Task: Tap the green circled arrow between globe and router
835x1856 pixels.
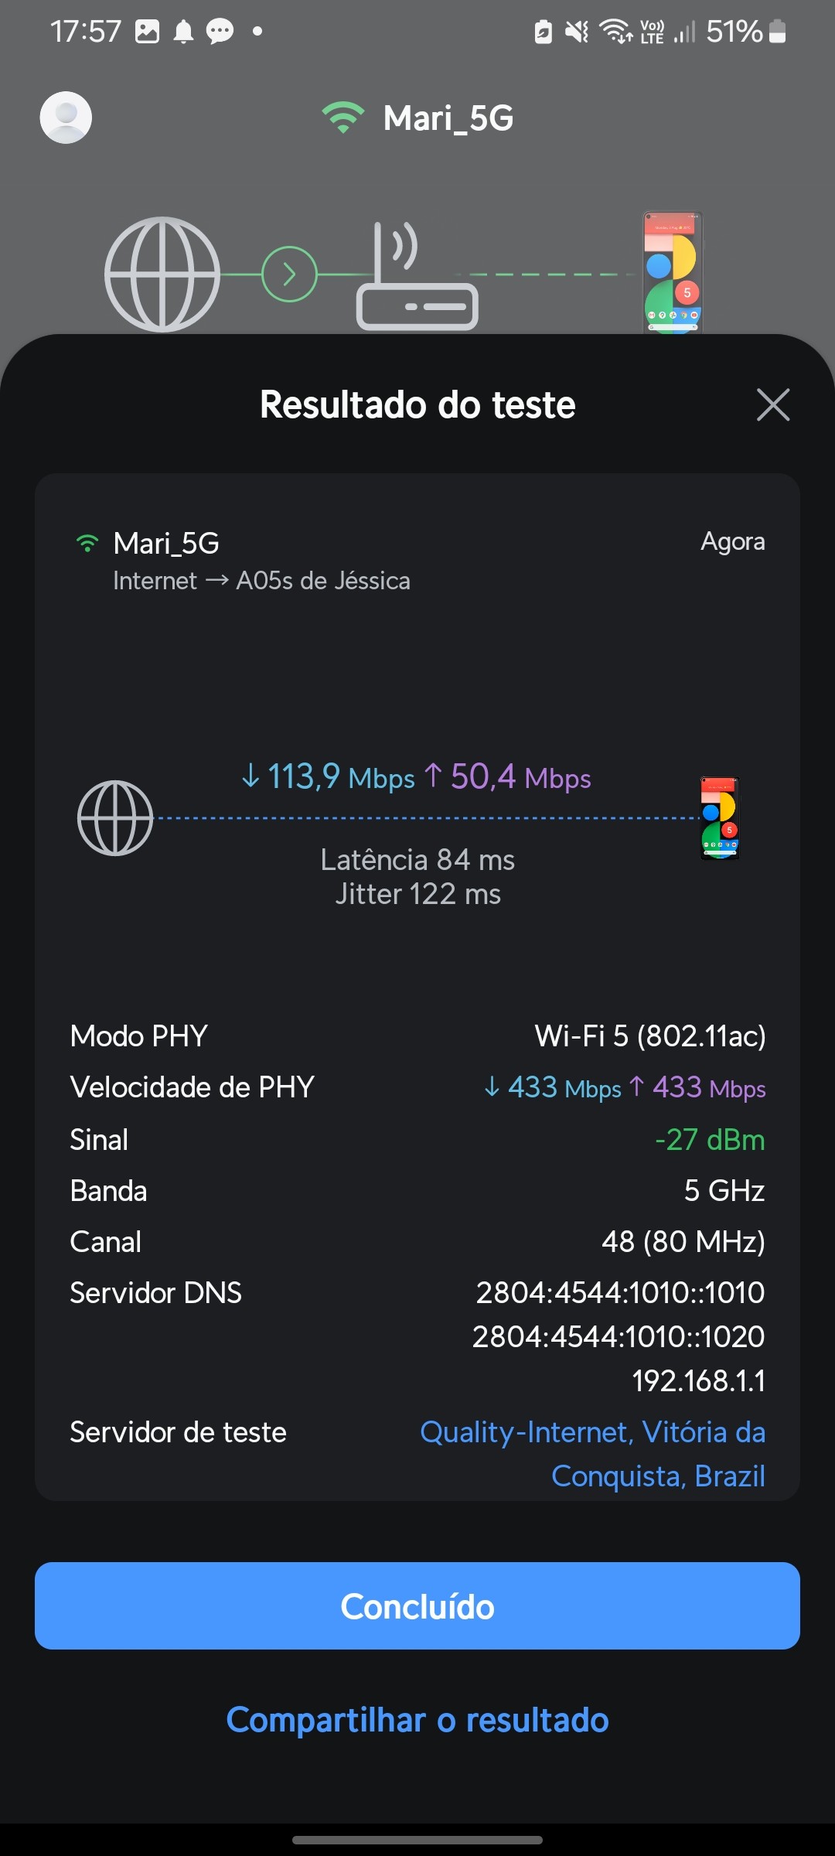Action: click(289, 275)
